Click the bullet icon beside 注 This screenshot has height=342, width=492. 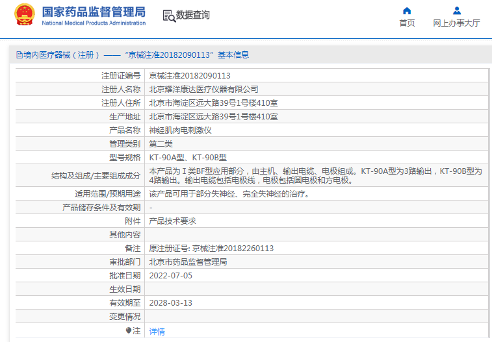(129, 330)
